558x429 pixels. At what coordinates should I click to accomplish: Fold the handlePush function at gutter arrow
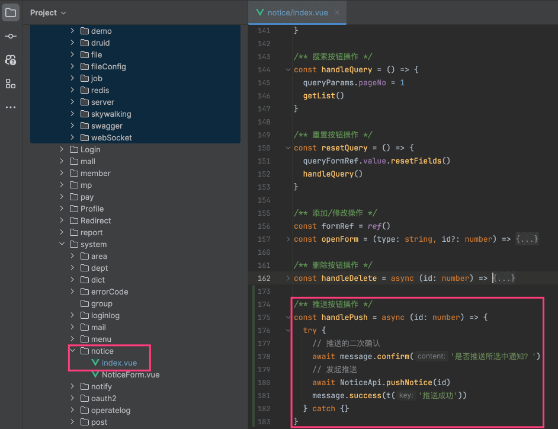pyautogui.click(x=288, y=318)
